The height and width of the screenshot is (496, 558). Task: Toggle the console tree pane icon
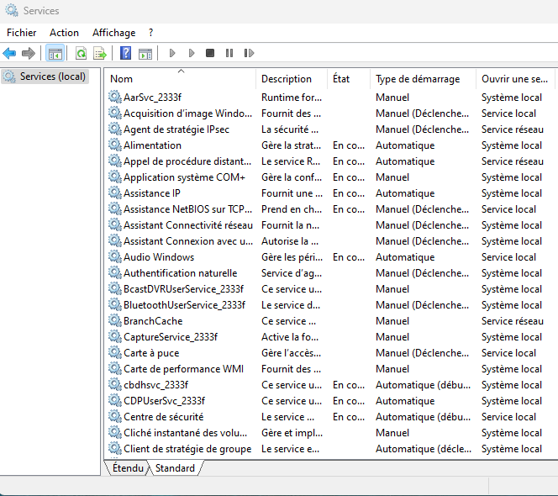[55, 54]
